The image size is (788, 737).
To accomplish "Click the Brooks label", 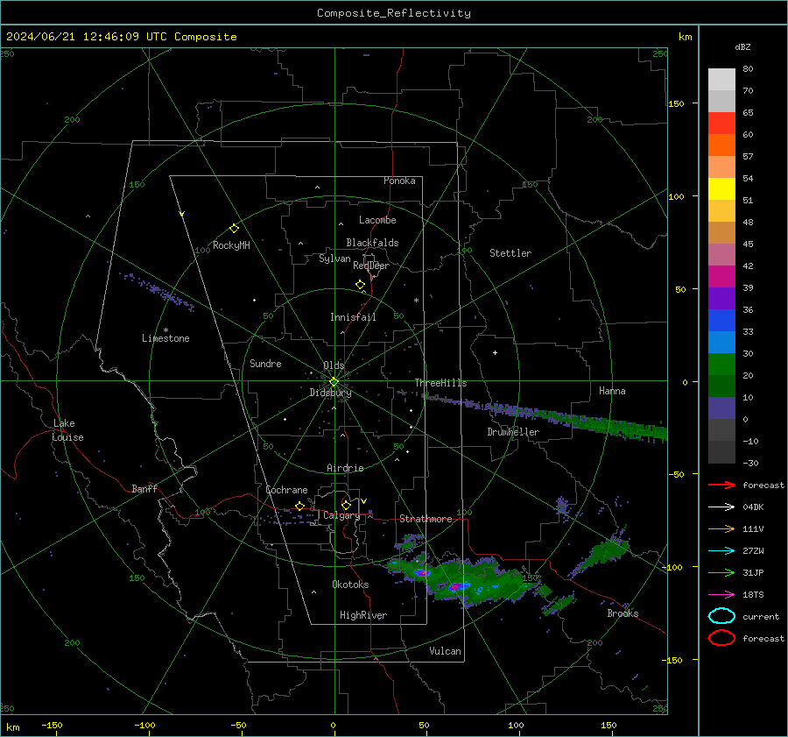I will pyautogui.click(x=623, y=613).
